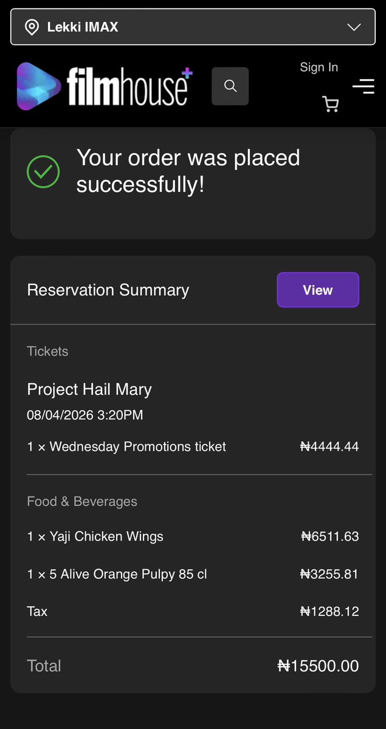Click the Wednesday Promotions ticket line
The image size is (386, 729).
(x=126, y=447)
